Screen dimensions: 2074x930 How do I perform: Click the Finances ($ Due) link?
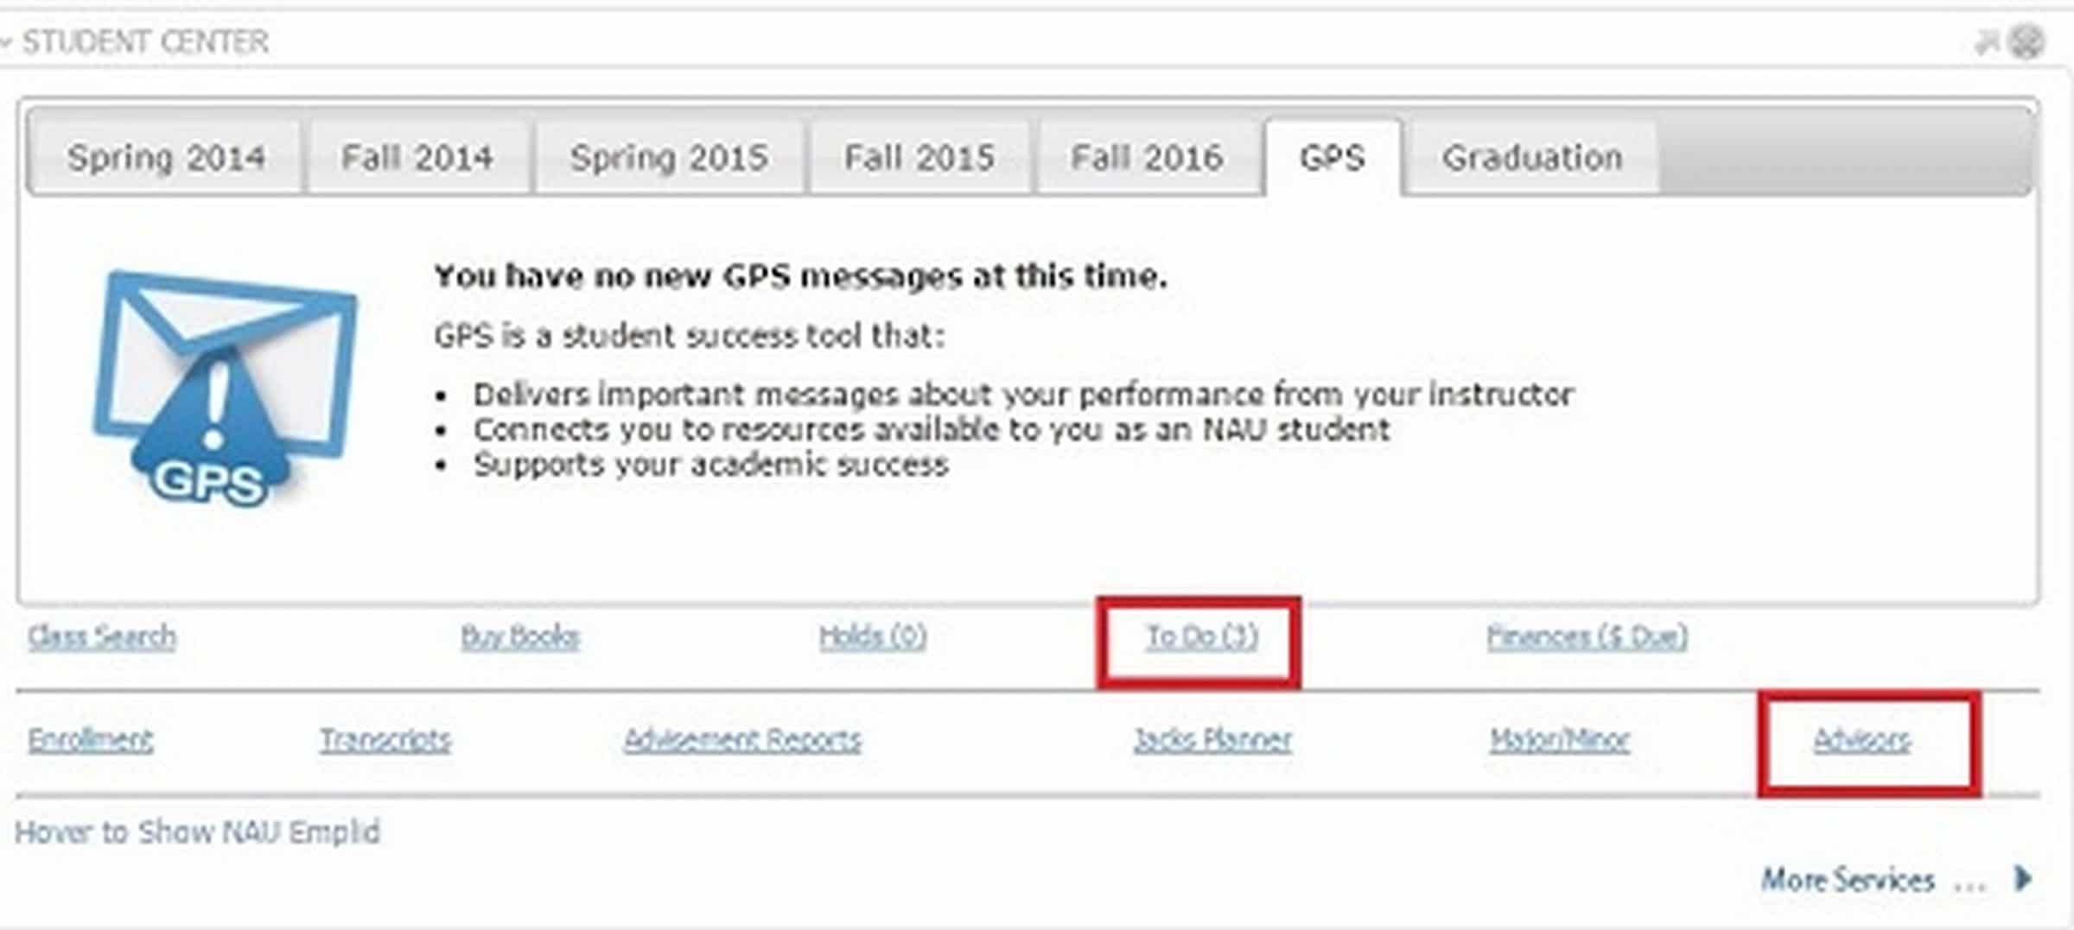click(x=1587, y=637)
